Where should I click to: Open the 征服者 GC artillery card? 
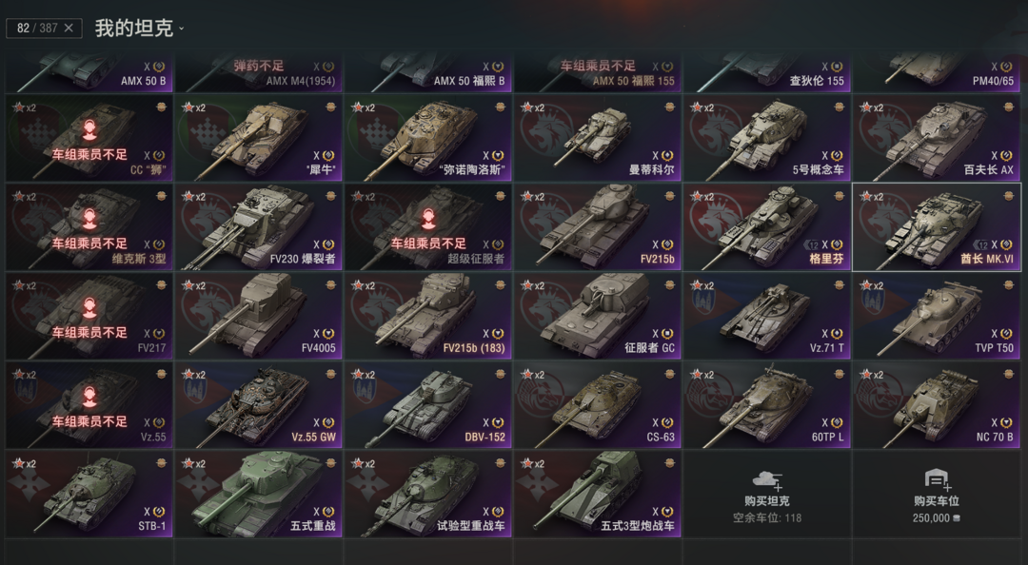tap(597, 316)
